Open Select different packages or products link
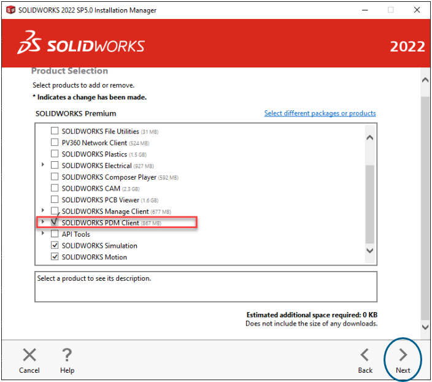The height and width of the screenshot is (382, 432). point(320,113)
